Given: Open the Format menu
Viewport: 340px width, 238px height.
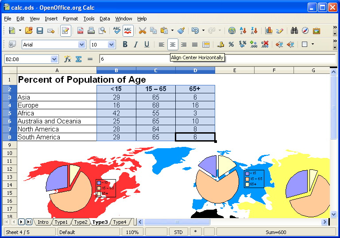Looking at the screenshot, I should click(x=70, y=19).
